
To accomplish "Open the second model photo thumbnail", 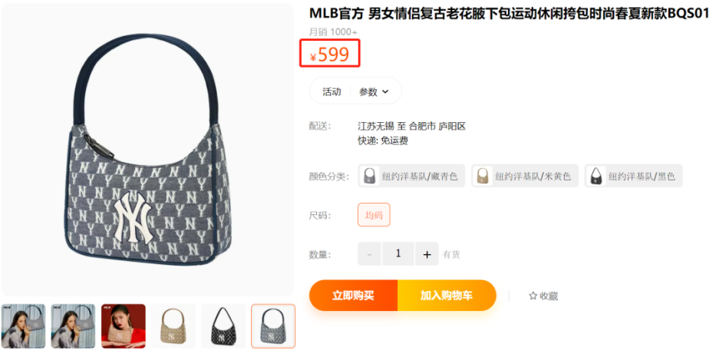I will (x=74, y=326).
